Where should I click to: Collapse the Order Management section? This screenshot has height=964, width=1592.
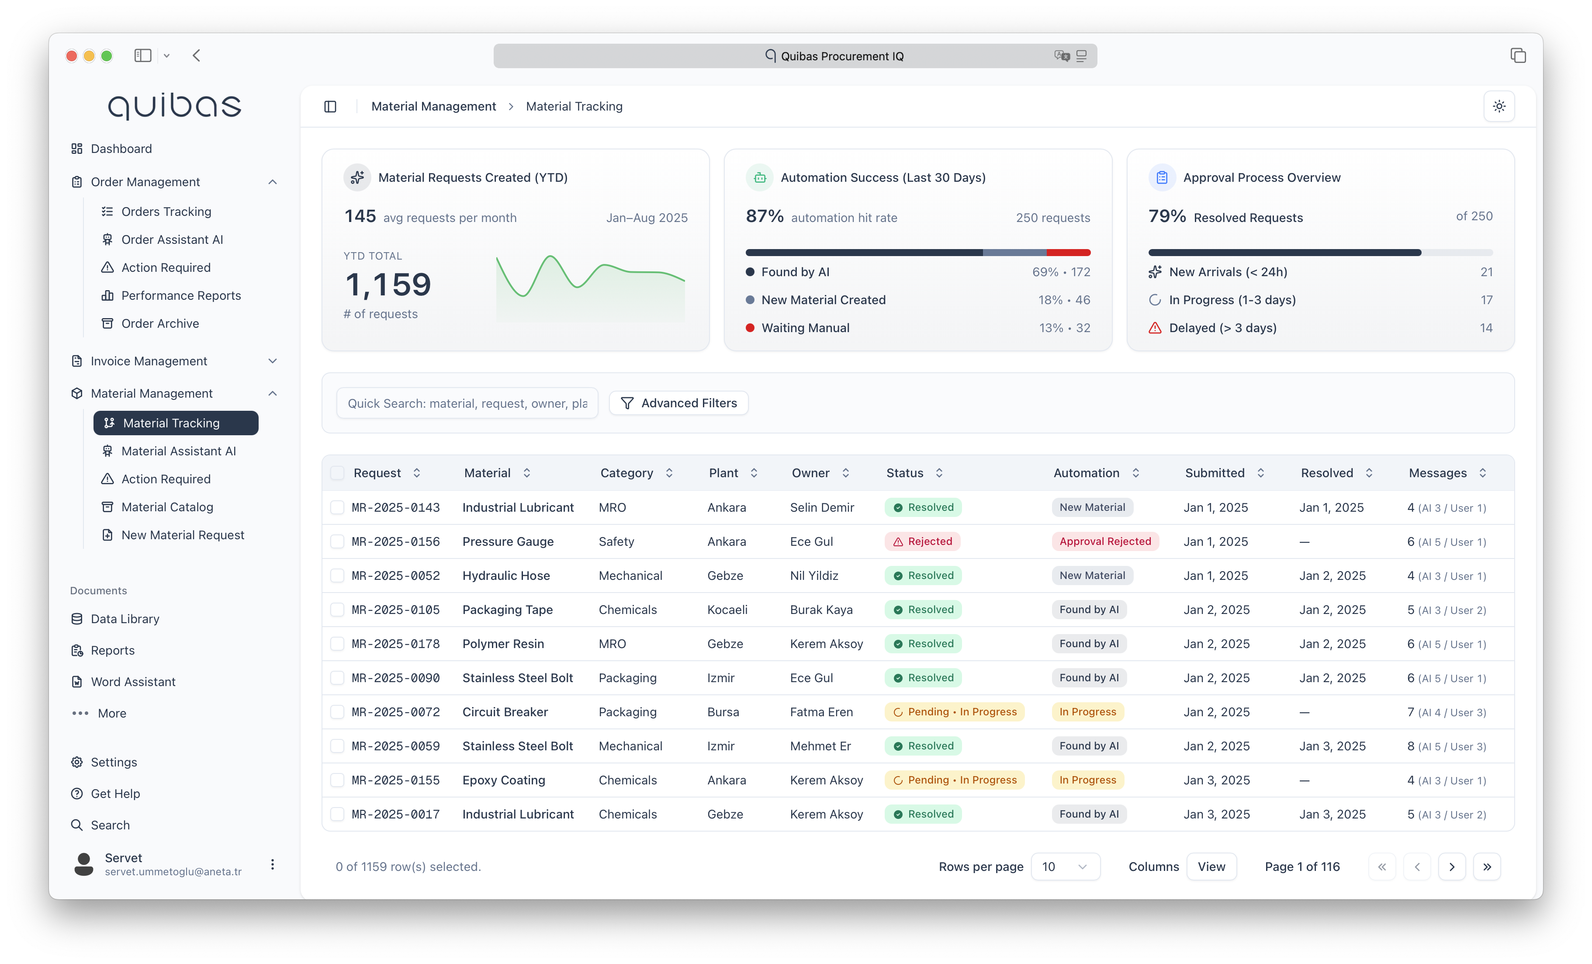pos(273,181)
